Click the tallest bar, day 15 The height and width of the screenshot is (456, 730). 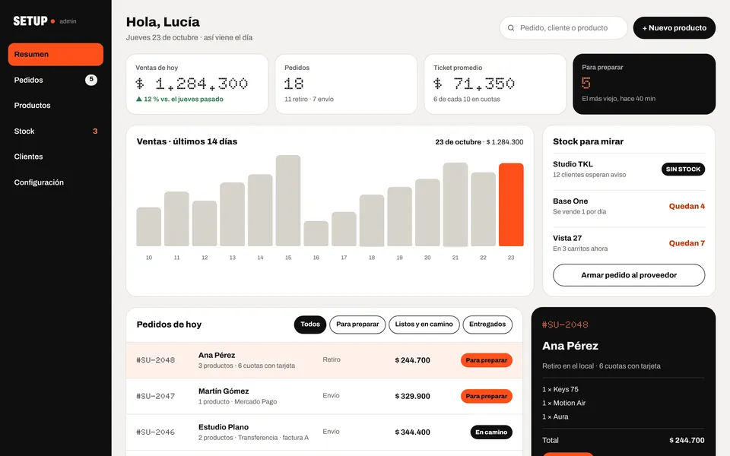(288, 201)
